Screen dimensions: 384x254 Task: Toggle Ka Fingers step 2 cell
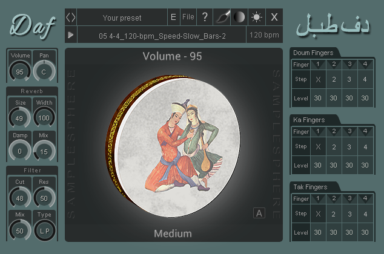coord(334,147)
